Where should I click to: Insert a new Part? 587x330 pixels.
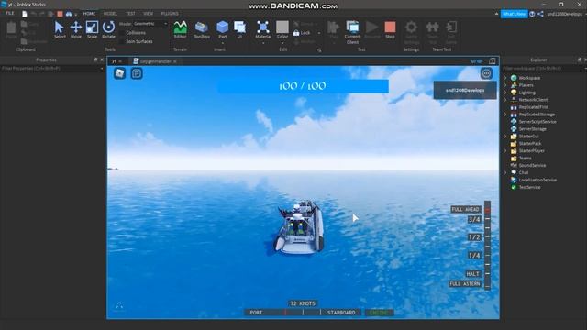pos(222,29)
